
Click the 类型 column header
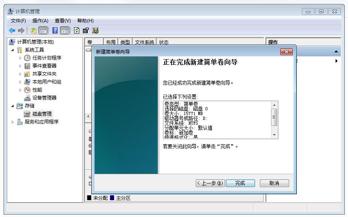coord(125,42)
